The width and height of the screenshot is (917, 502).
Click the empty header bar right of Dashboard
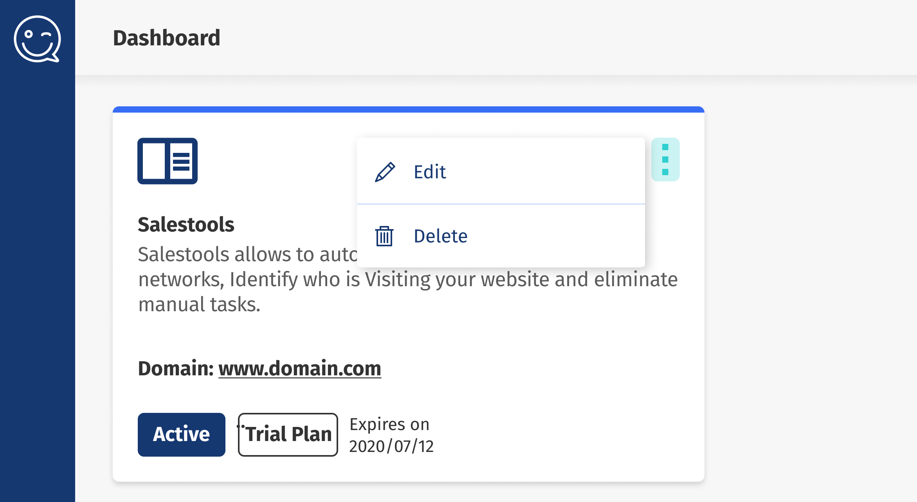(x=548, y=38)
